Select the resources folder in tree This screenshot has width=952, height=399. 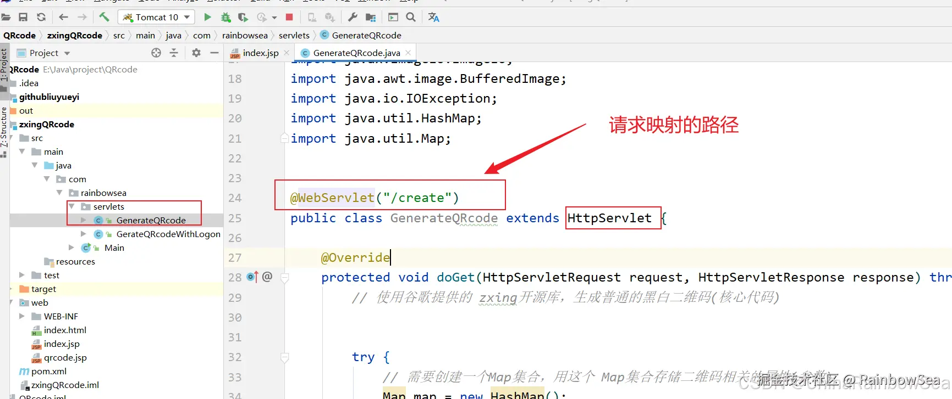(75, 261)
